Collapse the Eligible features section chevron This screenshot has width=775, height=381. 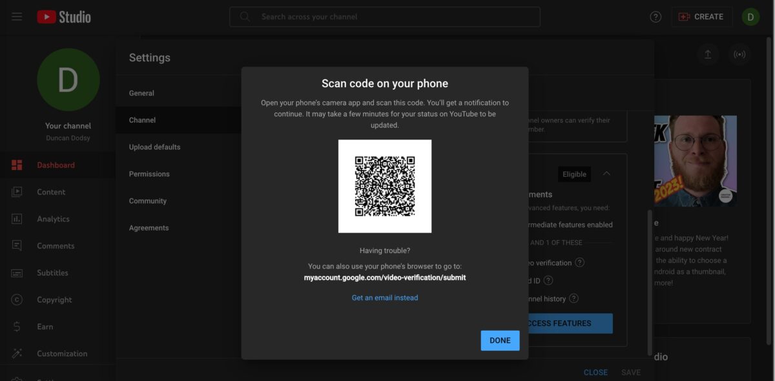606,174
